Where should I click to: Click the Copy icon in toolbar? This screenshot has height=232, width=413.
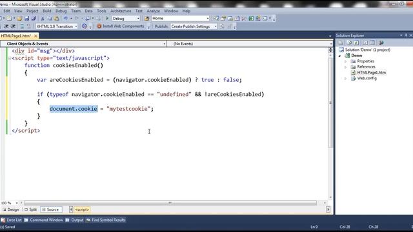[50, 19]
